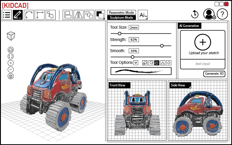The image size is (232, 145).
Task: Click the truck in Side View panel
Action: point(198,113)
